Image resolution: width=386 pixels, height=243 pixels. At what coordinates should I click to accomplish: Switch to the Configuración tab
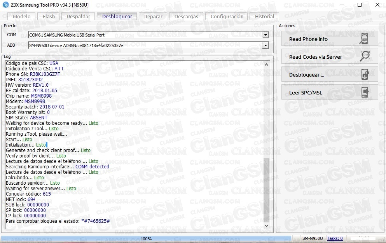[x=227, y=16]
